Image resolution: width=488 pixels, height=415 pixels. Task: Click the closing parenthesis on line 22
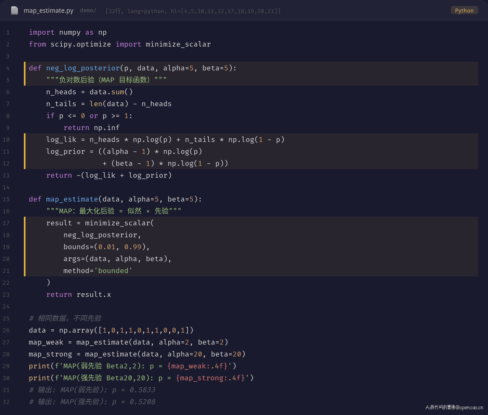pos(48,283)
